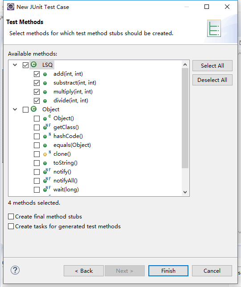The height and width of the screenshot is (287, 241).
Task: Click the test methods wizard banner icon
Action: point(214,28)
